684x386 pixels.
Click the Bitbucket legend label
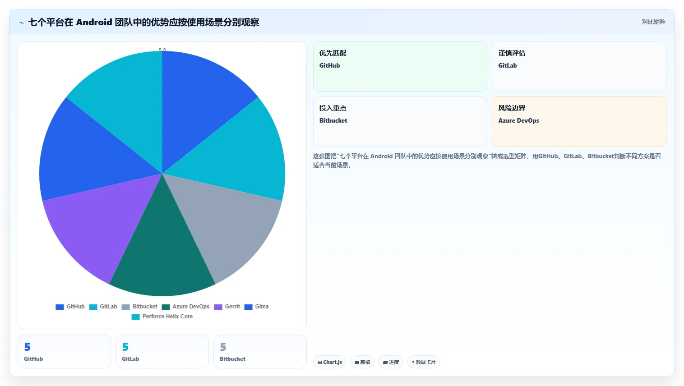(145, 307)
